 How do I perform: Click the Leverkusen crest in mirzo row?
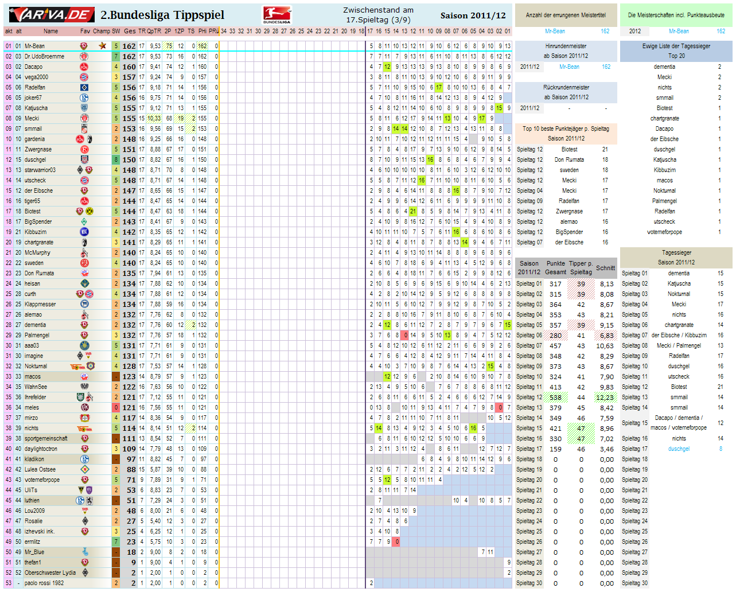[84, 418]
